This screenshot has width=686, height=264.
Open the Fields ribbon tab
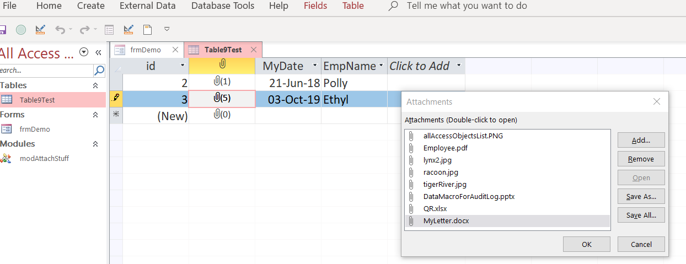[315, 6]
